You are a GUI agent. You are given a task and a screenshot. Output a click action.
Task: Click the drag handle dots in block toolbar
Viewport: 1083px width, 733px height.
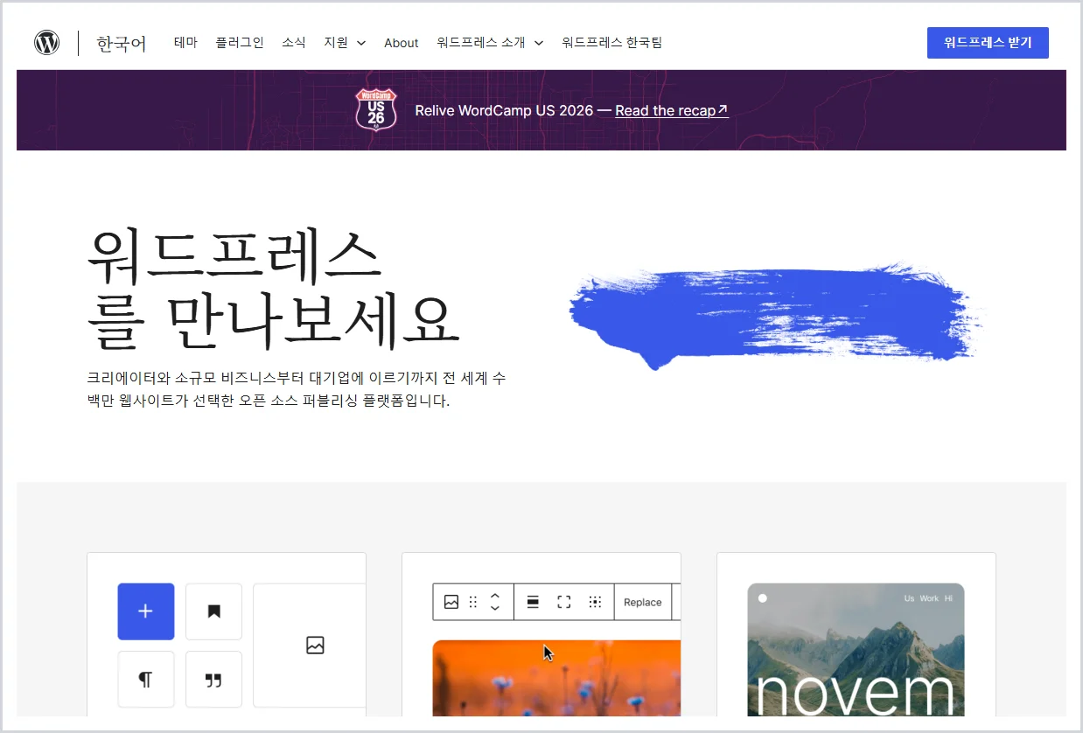tap(473, 602)
